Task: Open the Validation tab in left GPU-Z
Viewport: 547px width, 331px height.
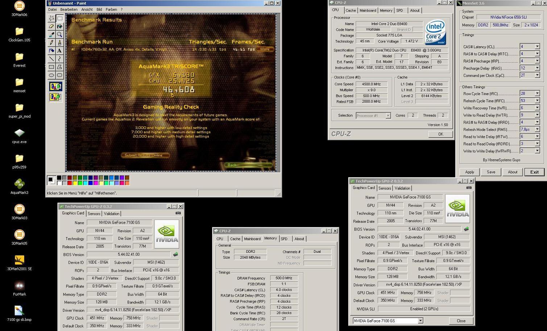Action: pyautogui.click(x=111, y=214)
